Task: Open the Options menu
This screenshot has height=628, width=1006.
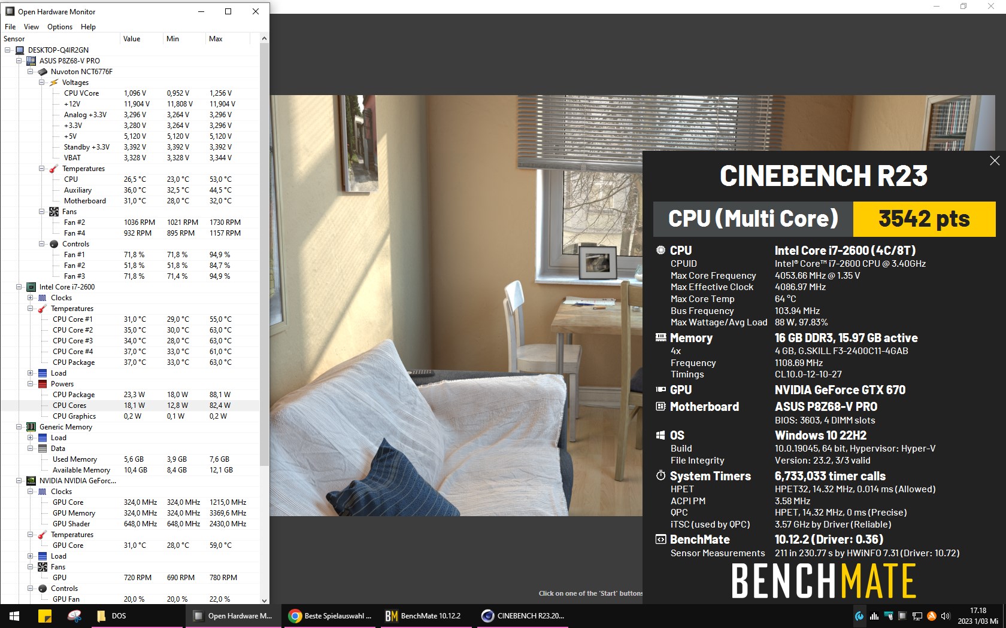Action: (60, 27)
